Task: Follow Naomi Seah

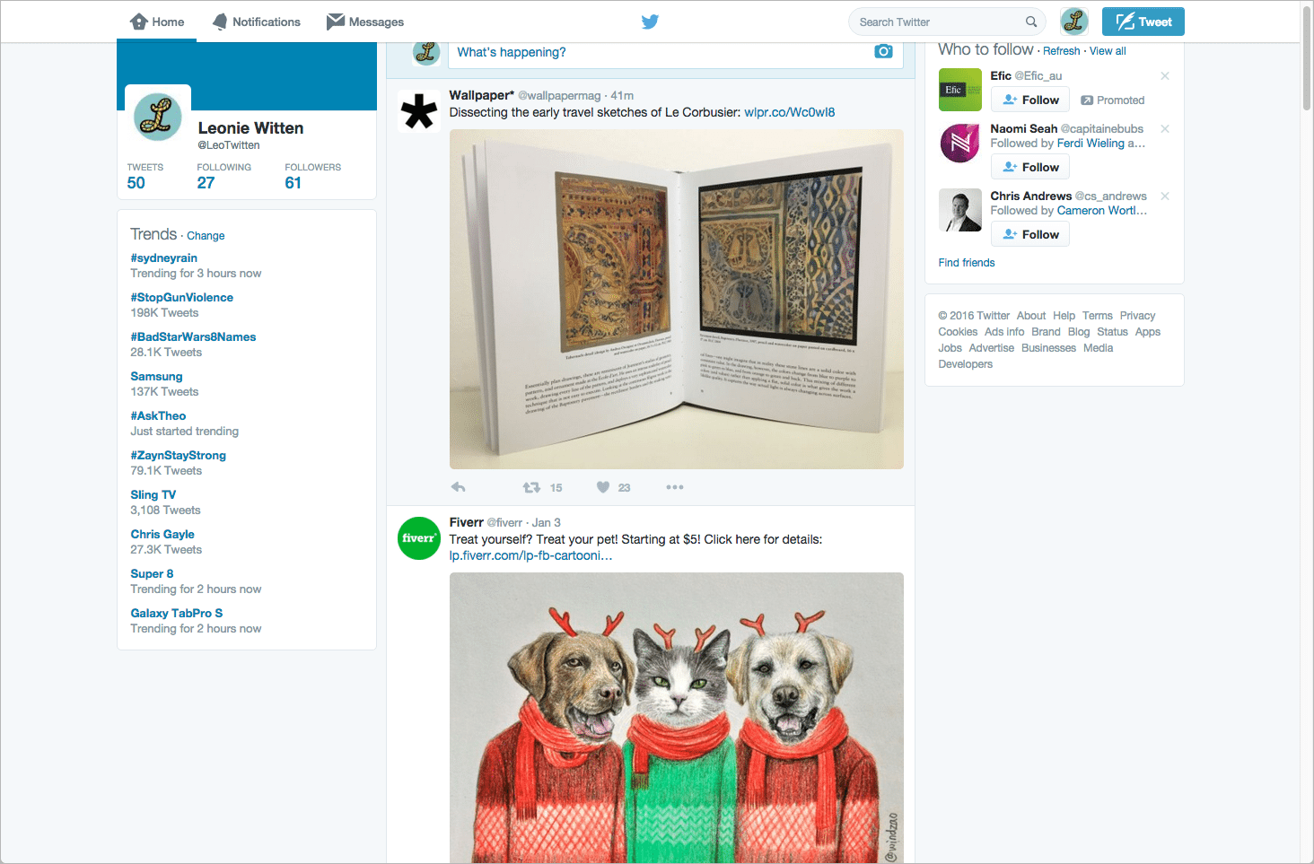Action: pyautogui.click(x=1030, y=167)
